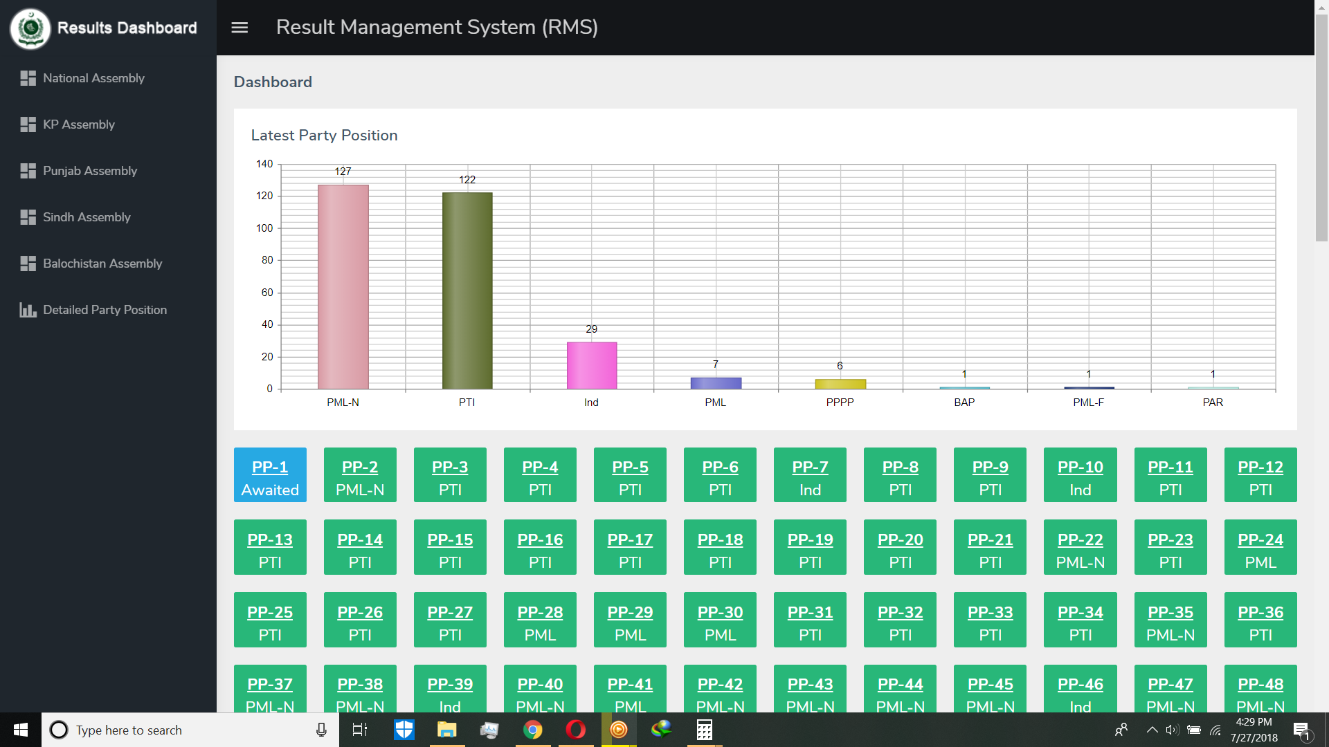Open the People icon in taskbar

(x=1121, y=730)
